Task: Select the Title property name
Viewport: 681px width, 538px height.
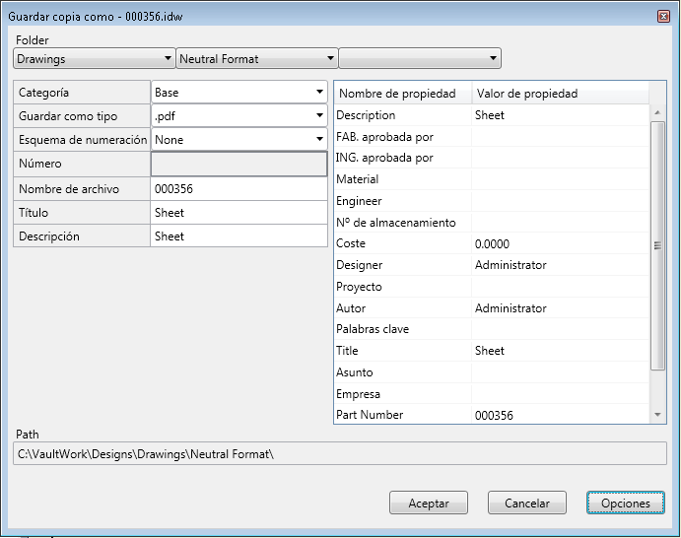Action: pos(347,351)
